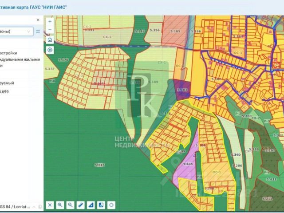Click zone label S.433 on map
This screenshot has width=284, height=213.
(271, 179)
